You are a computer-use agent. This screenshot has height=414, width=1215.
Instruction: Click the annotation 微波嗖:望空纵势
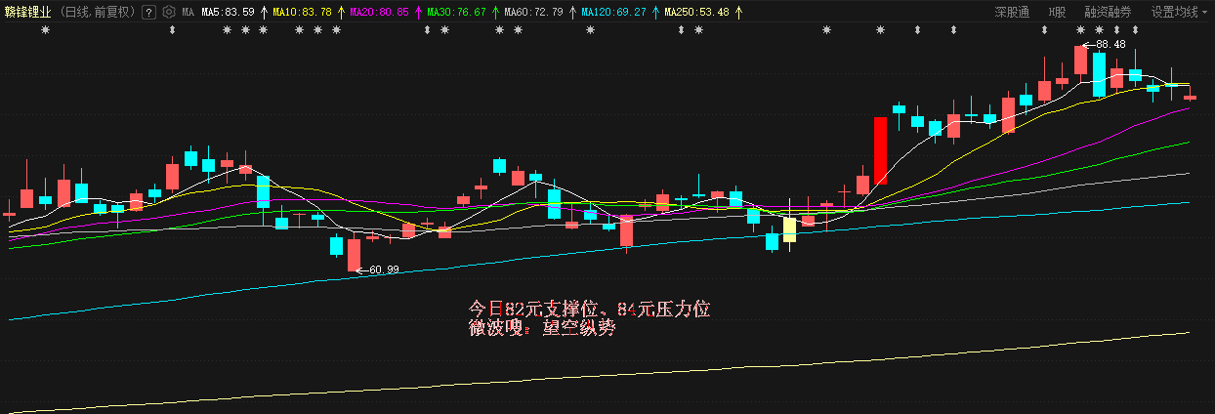[x=542, y=329]
